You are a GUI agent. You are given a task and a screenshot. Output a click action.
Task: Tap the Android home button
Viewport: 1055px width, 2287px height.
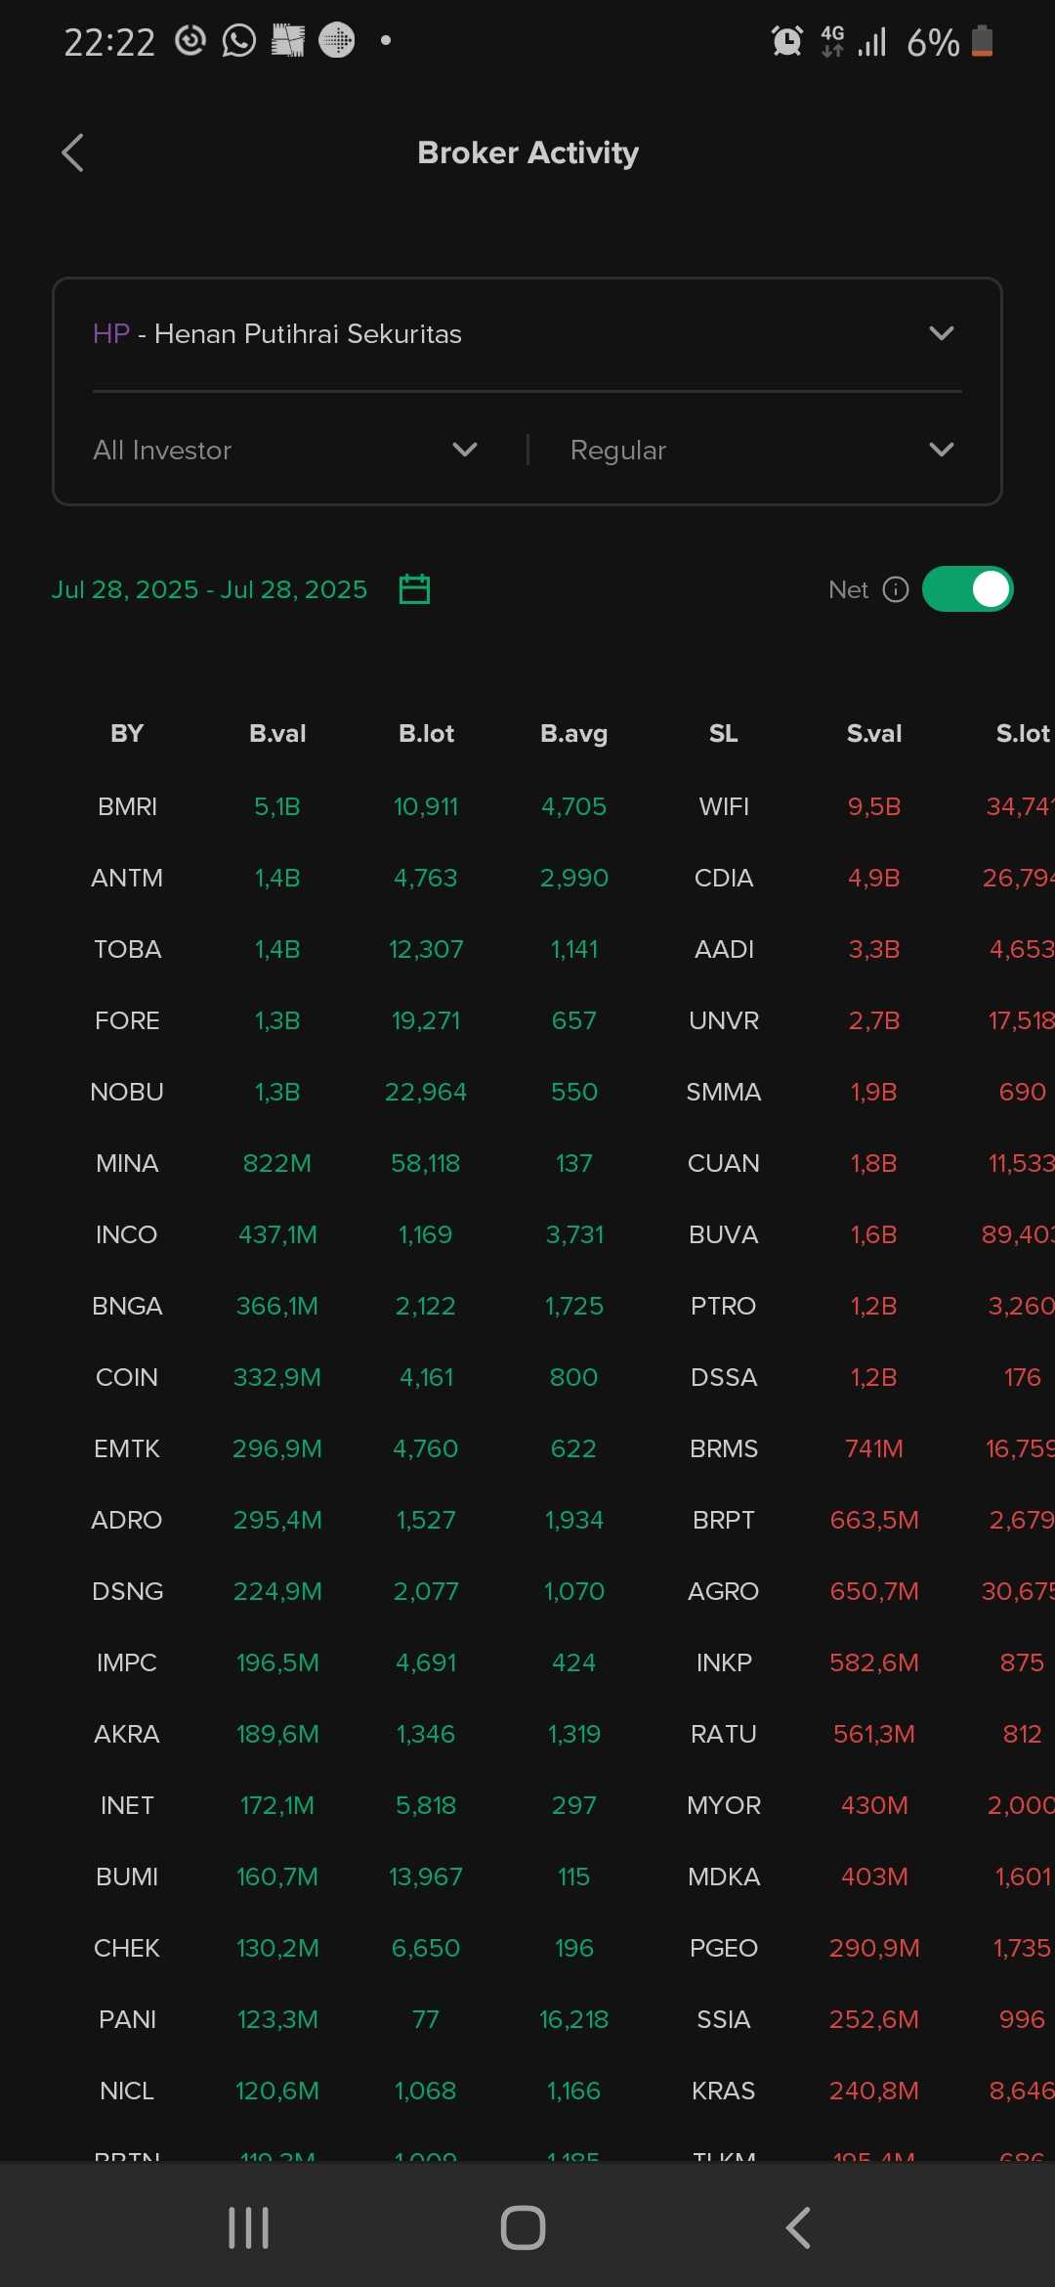click(523, 2227)
